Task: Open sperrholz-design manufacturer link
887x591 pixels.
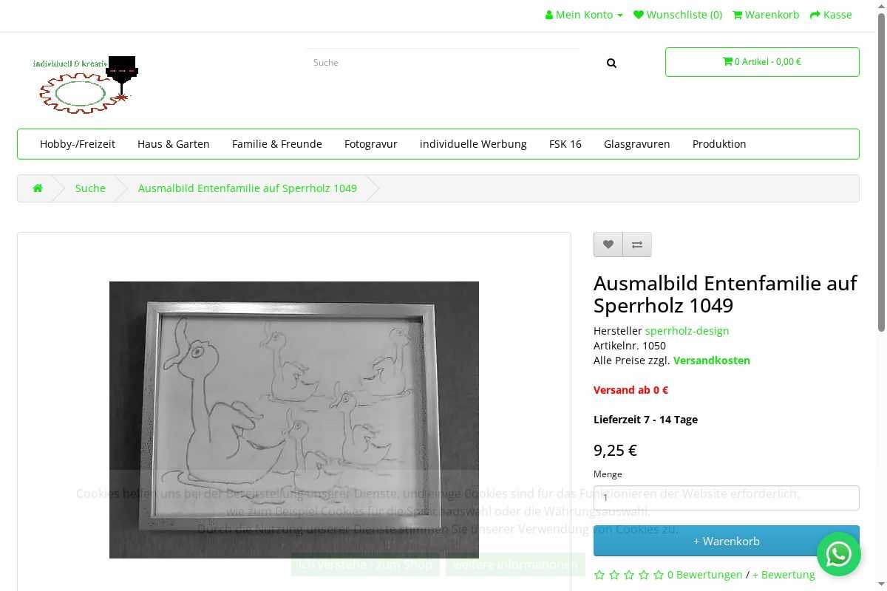Action: (687, 331)
